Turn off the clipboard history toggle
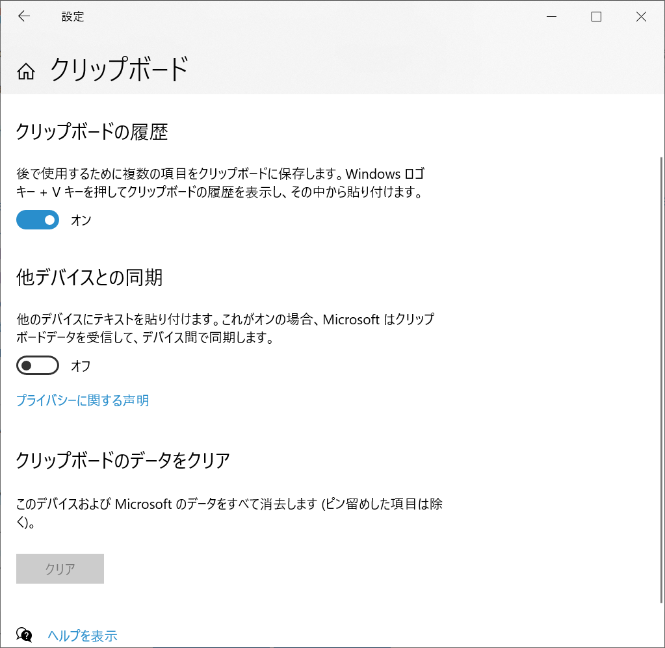 (38, 220)
